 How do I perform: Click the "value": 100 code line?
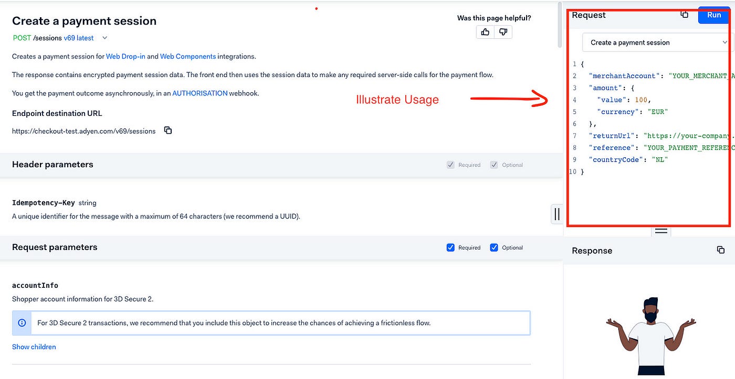tap(625, 100)
